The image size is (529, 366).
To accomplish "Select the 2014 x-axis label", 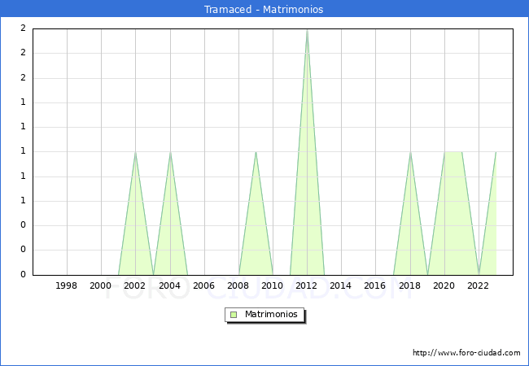I will [x=341, y=285].
